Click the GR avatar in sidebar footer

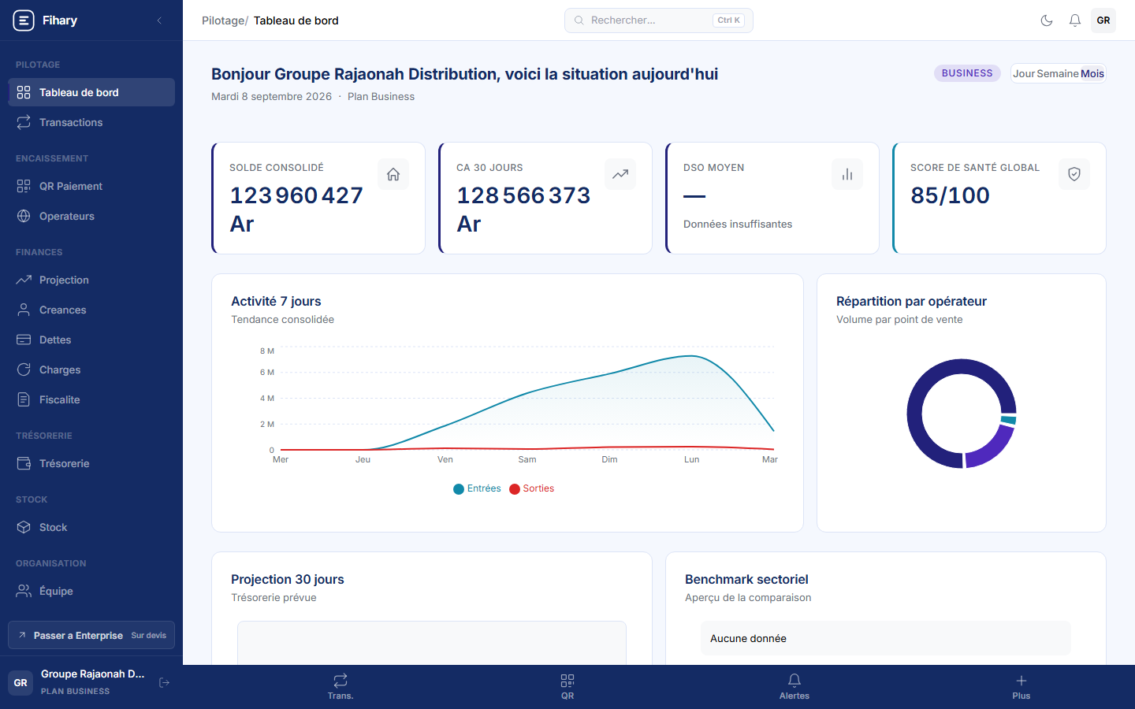coord(20,683)
